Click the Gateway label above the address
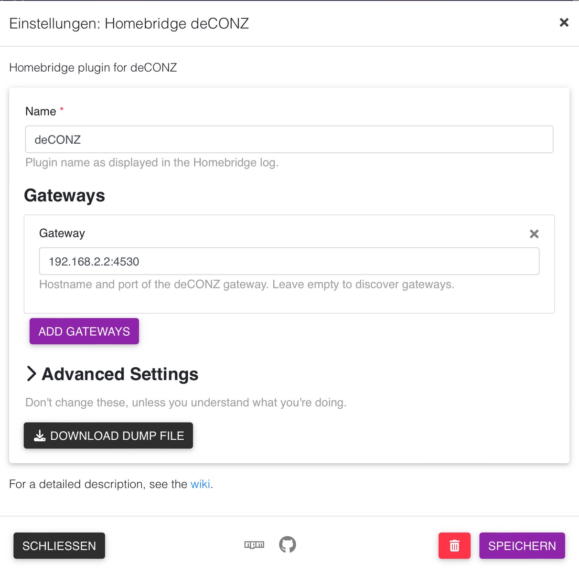The height and width of the screenshot is (573, 579). pos(62,233)
